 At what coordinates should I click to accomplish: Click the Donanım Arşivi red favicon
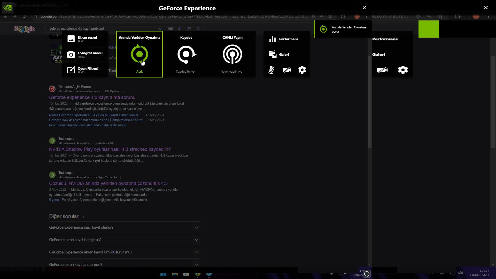pos(52,89)
